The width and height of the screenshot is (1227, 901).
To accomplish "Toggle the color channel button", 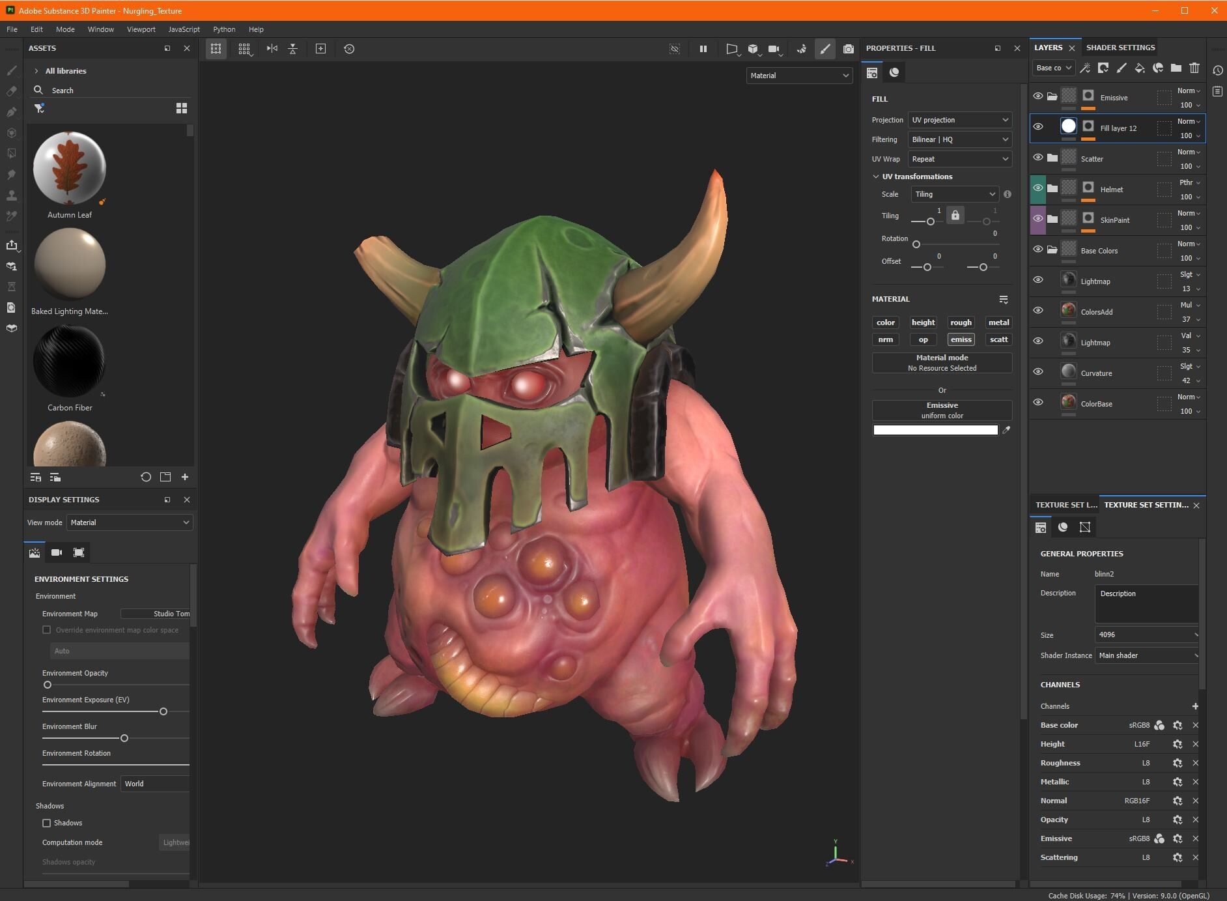I will click(886, 322).
